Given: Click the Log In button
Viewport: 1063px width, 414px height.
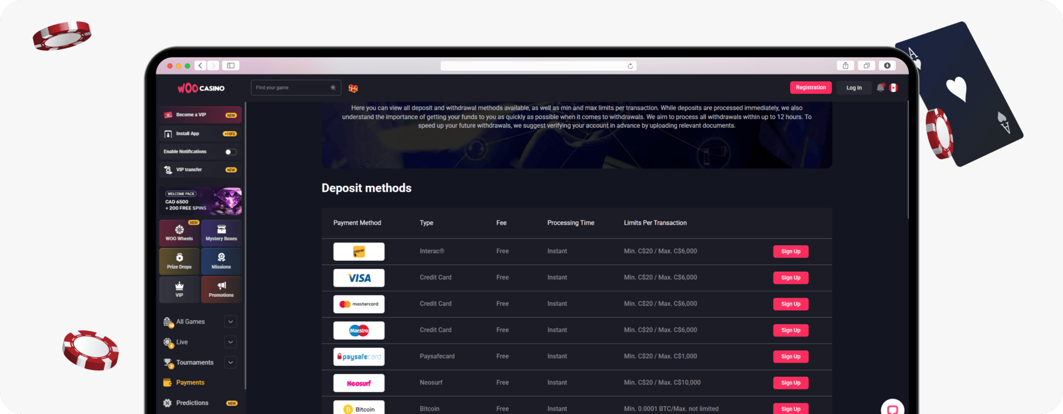Looking at the screenshot, I should [854, 87].
